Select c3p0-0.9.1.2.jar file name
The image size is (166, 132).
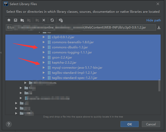(x=63, y=37)
